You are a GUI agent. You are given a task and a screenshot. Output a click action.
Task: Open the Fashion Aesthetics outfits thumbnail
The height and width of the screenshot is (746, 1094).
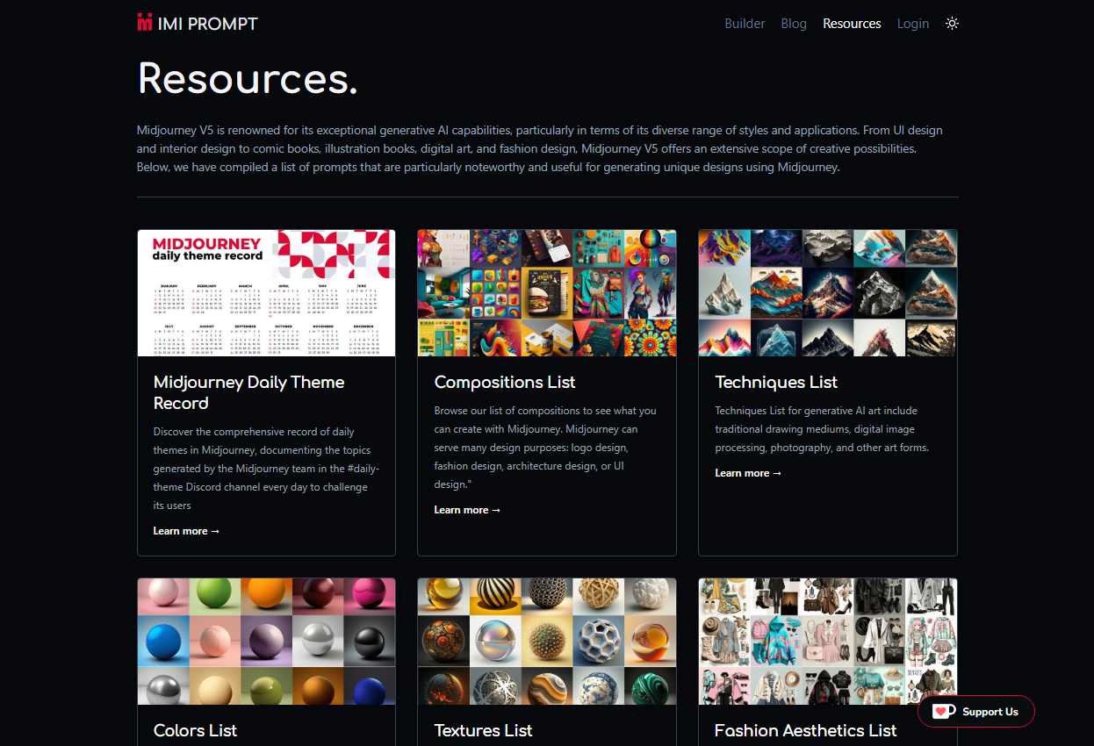[x=827, y=642]
